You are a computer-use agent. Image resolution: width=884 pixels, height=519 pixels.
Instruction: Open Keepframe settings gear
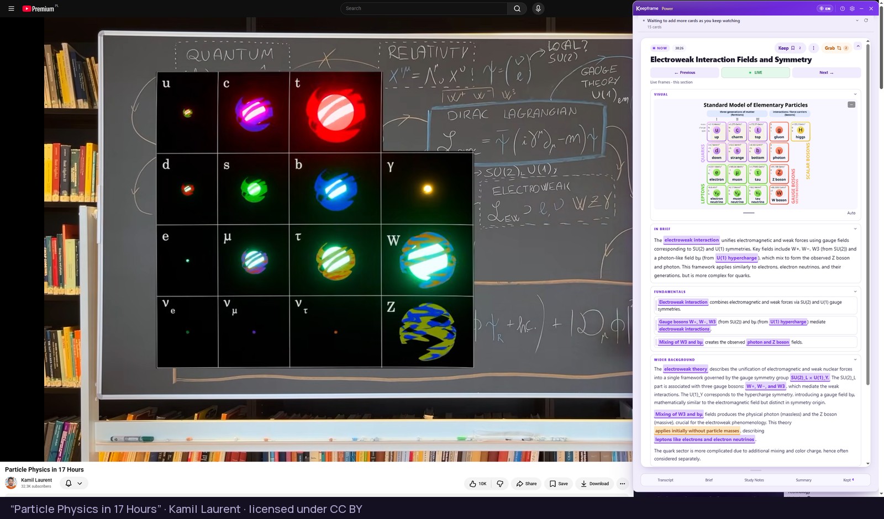click(852, 8)
